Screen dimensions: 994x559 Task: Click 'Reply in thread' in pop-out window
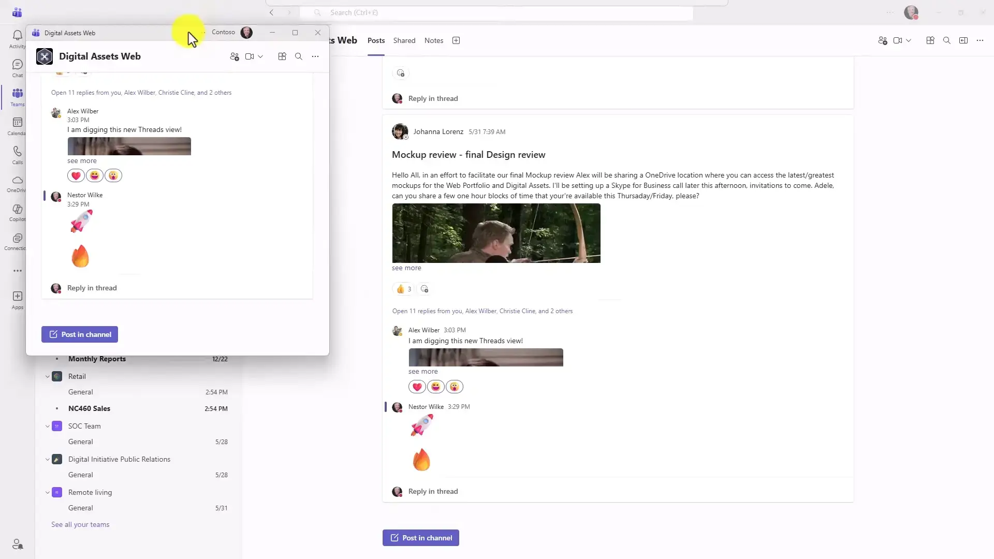(x=92, y=288)
